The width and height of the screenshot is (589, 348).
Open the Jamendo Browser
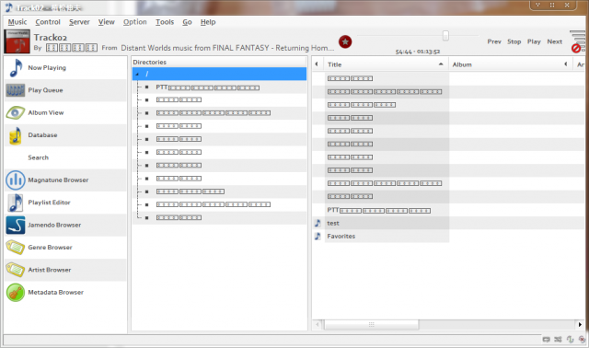coord(65,225)
